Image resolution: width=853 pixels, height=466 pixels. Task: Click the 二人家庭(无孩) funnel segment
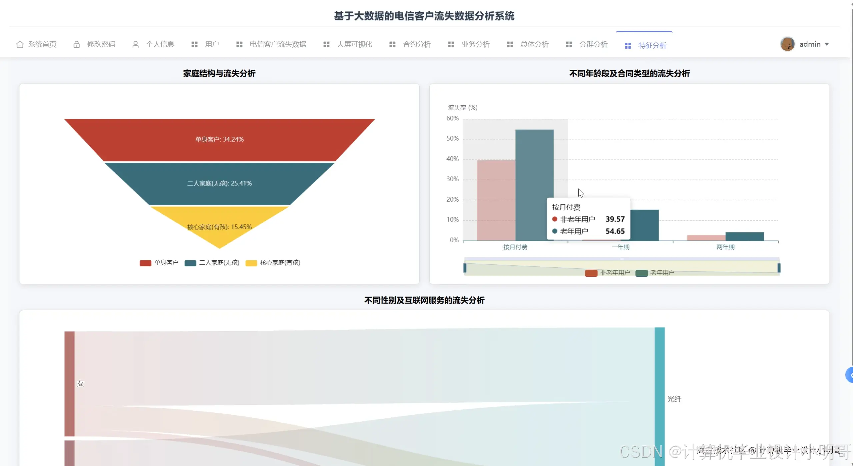(x=219, y=183)
